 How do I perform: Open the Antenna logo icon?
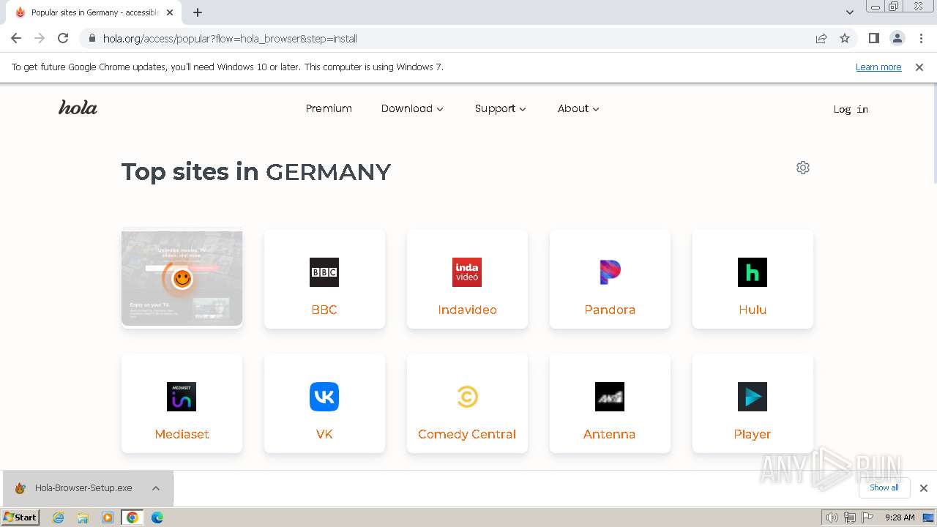click(x=610, y=397)
